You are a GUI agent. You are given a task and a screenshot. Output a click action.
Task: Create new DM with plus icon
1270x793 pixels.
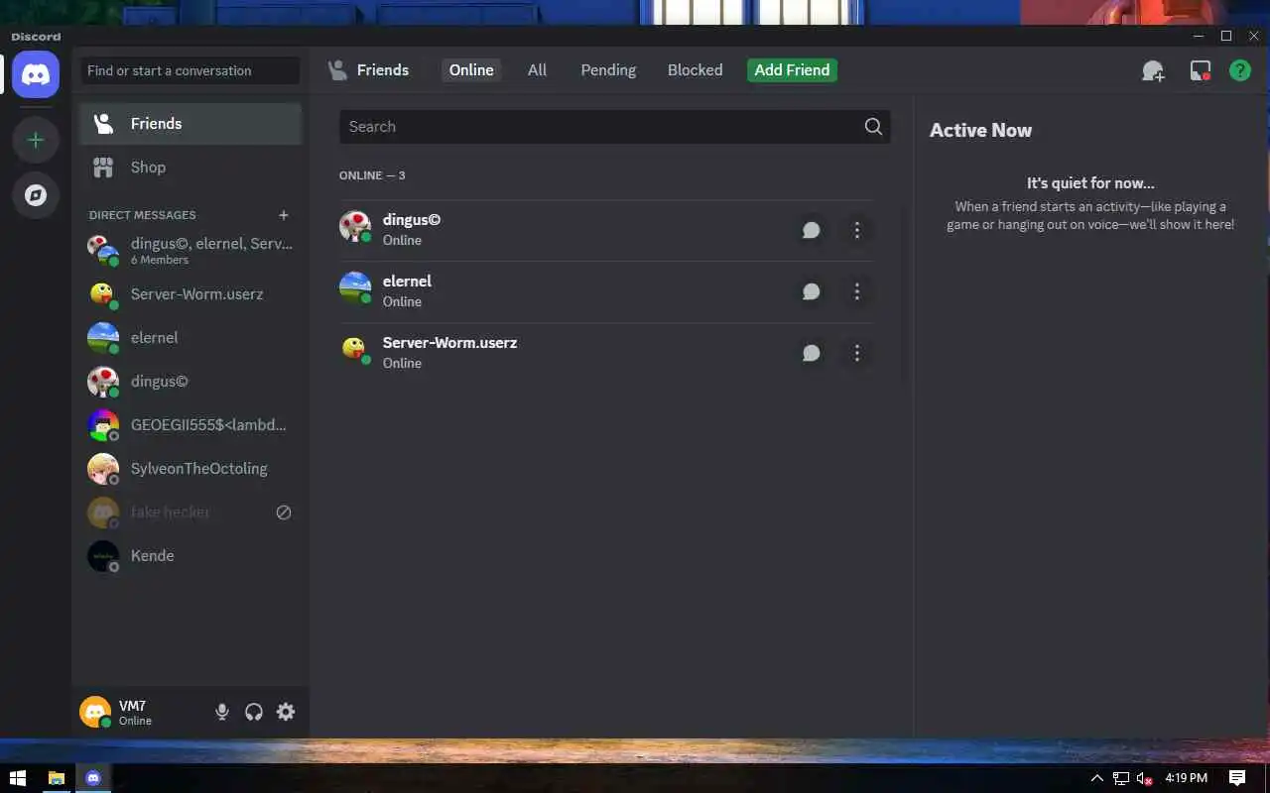pos(284,215)
